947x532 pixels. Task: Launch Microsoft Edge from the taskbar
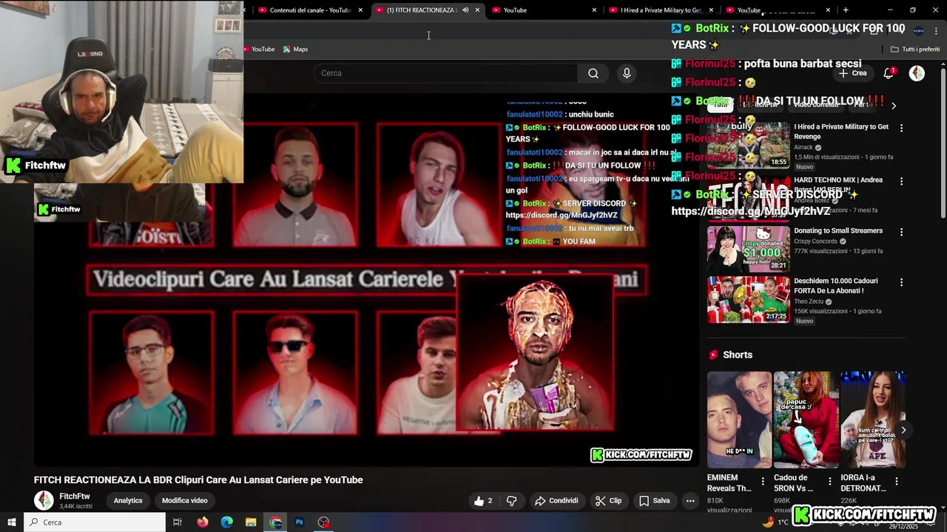(x=227, y=522)
